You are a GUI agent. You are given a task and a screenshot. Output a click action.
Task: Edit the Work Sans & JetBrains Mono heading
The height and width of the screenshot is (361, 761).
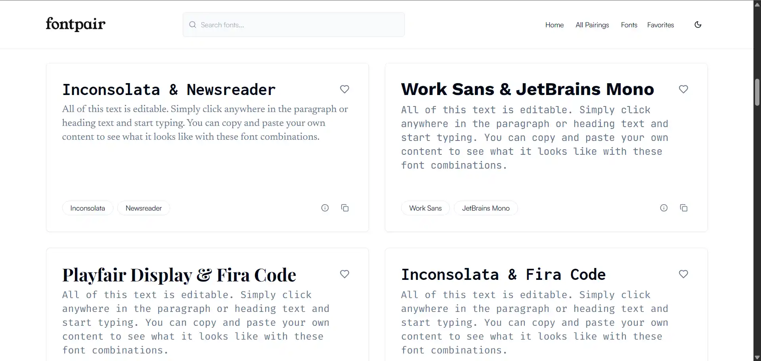click(528, 89)
